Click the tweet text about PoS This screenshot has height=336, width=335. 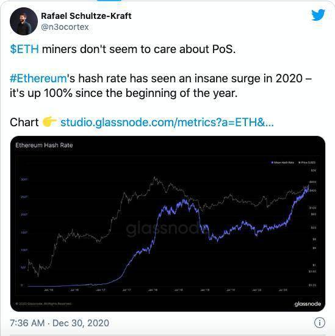(123, 49)
